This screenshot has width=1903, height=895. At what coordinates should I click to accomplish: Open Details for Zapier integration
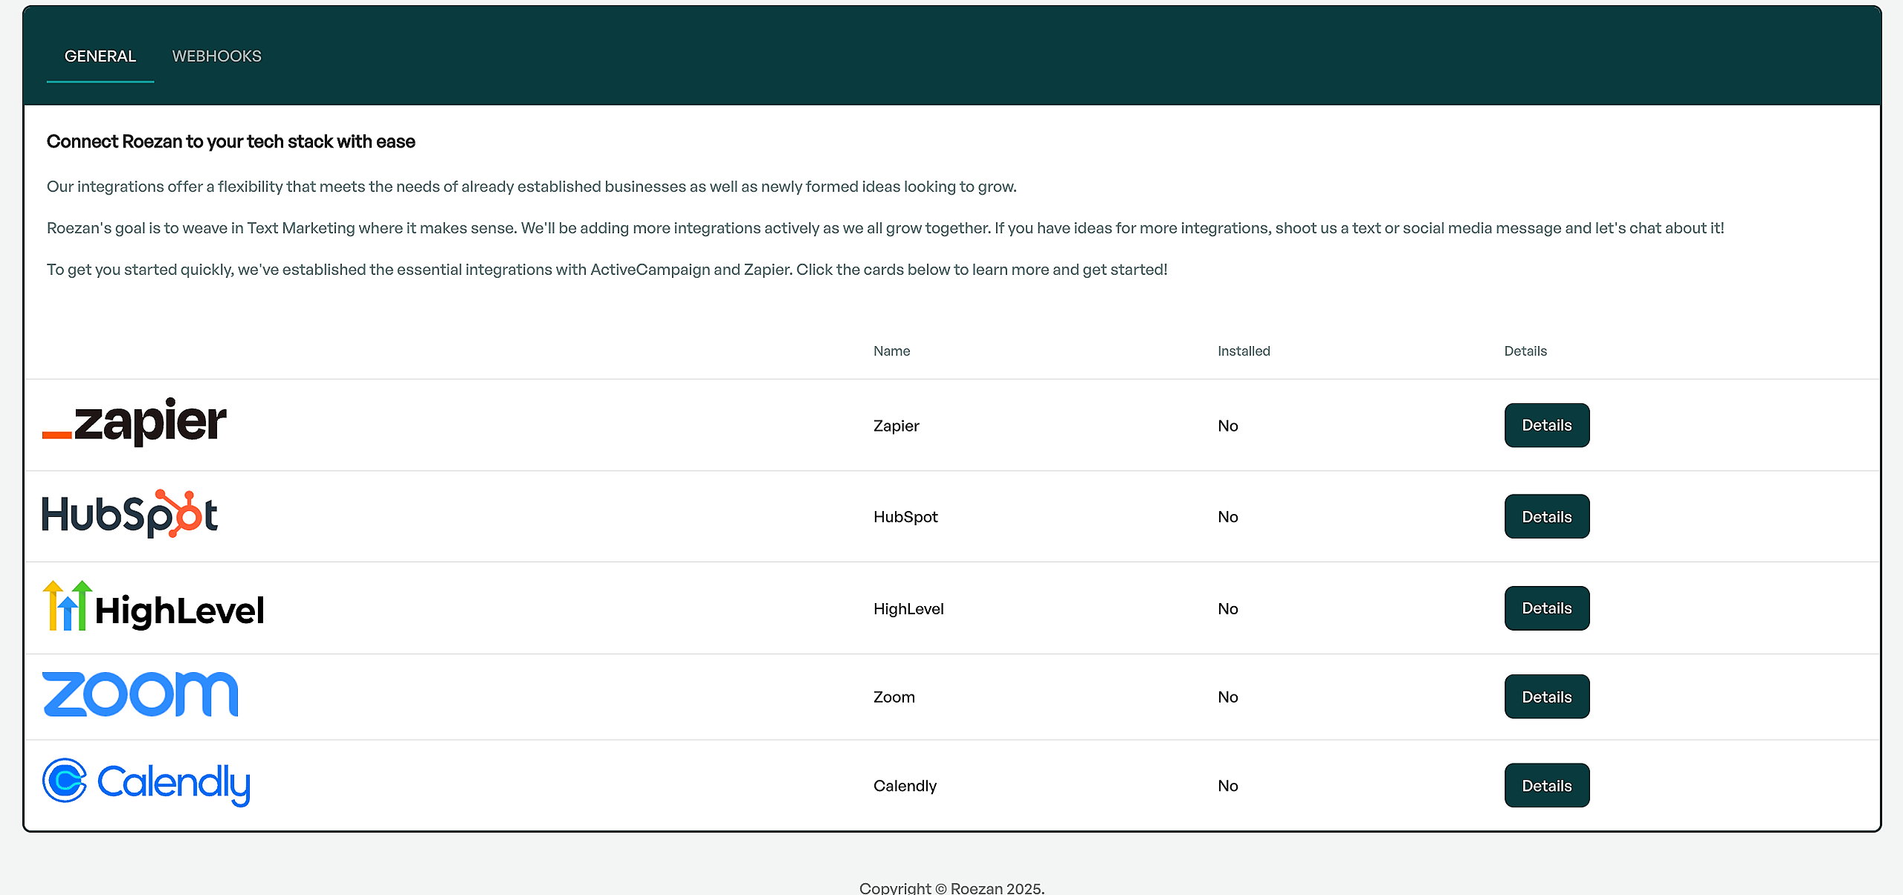click(1546, 426)
